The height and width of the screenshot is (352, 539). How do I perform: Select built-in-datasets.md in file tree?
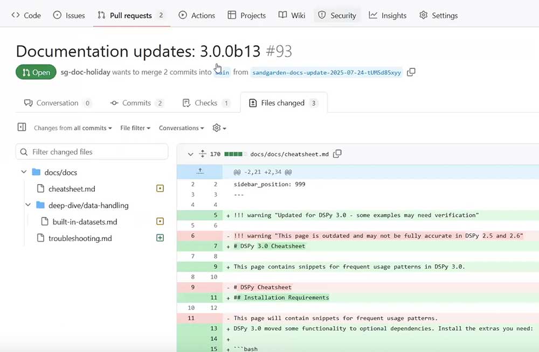pos(85,222)
